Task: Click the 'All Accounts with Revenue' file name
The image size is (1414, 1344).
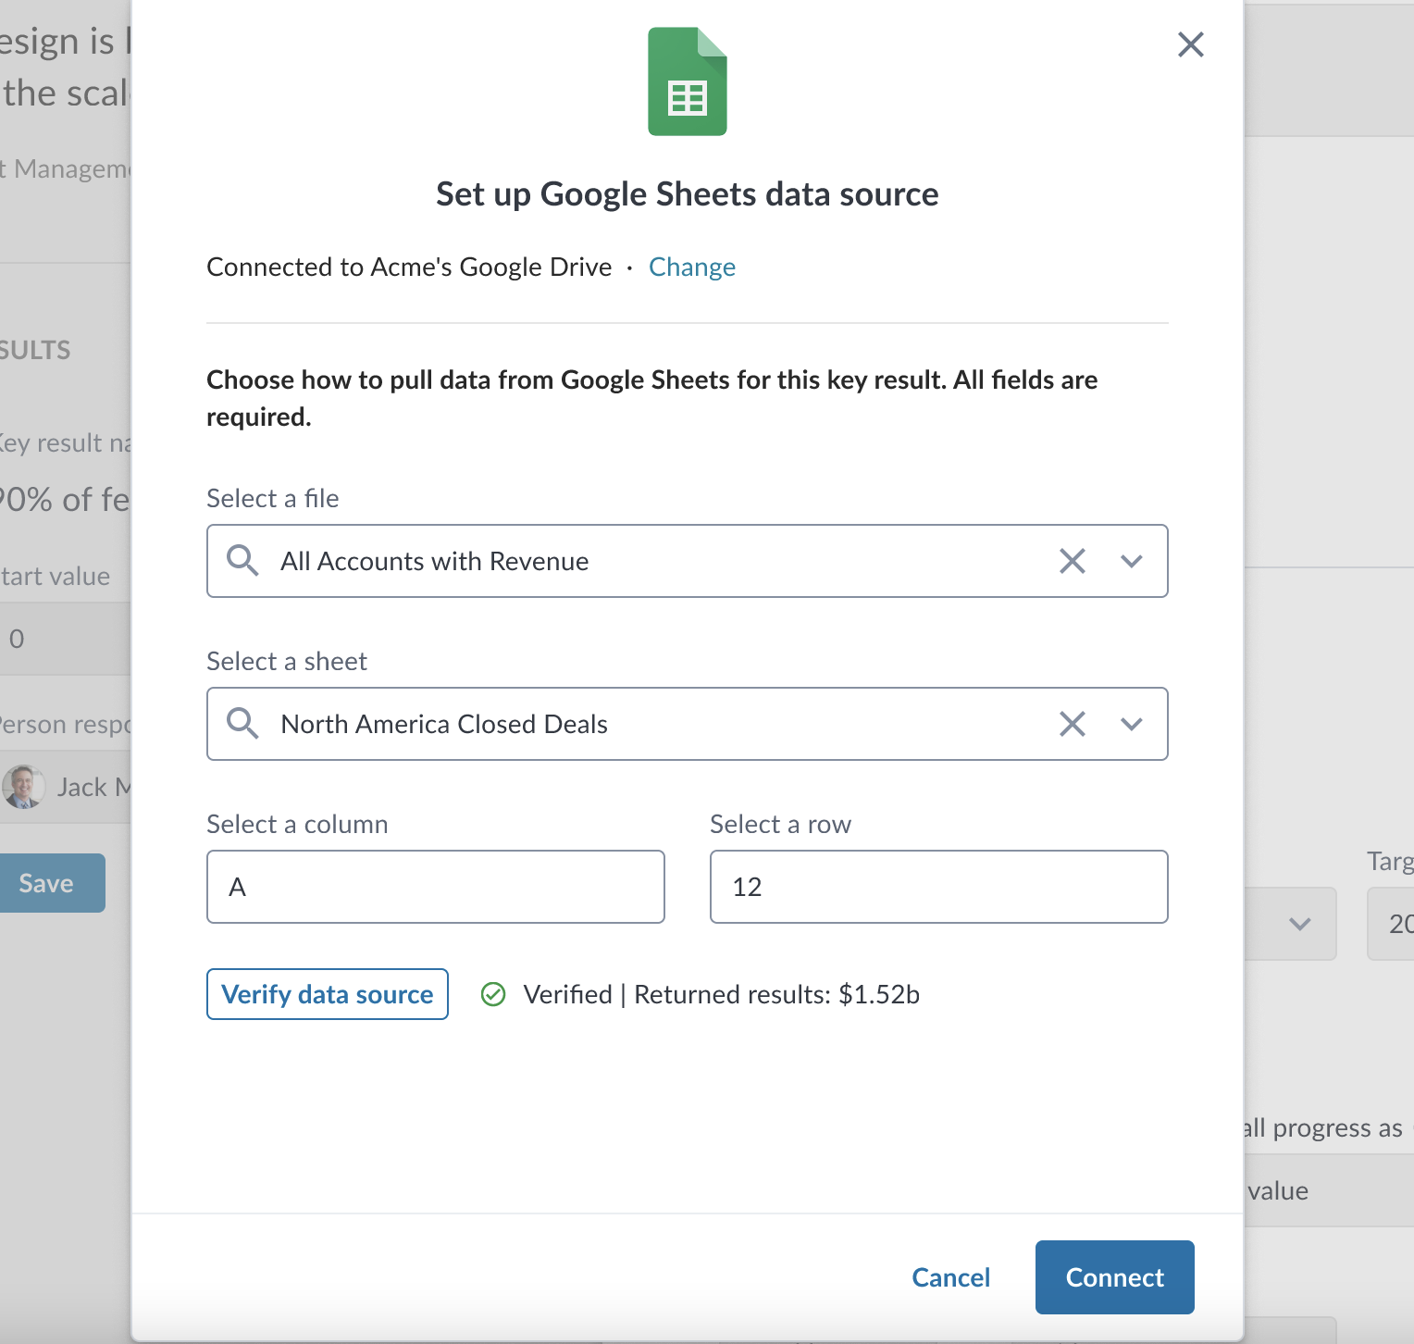Action: pyautogui.click(x=435, y=561)
